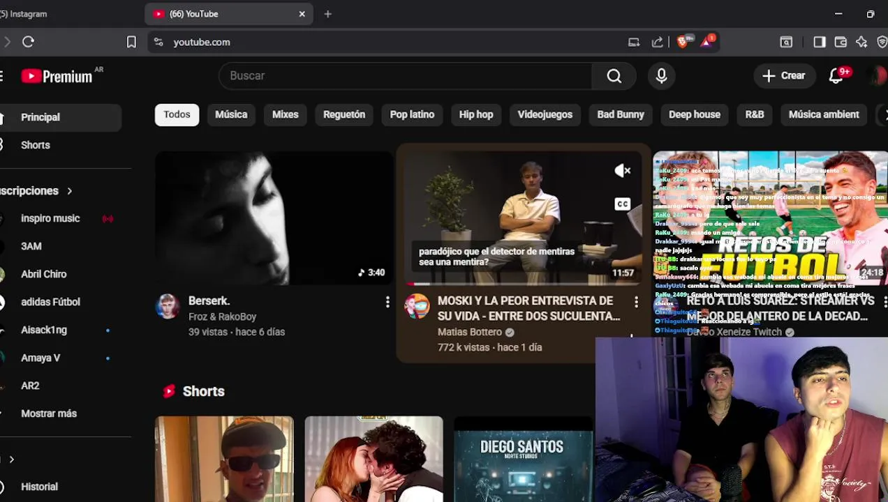
Task: Go to Principal in sidebar
Action: 61,117
